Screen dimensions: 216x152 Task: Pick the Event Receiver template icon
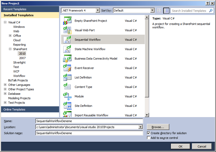point(67,68)
